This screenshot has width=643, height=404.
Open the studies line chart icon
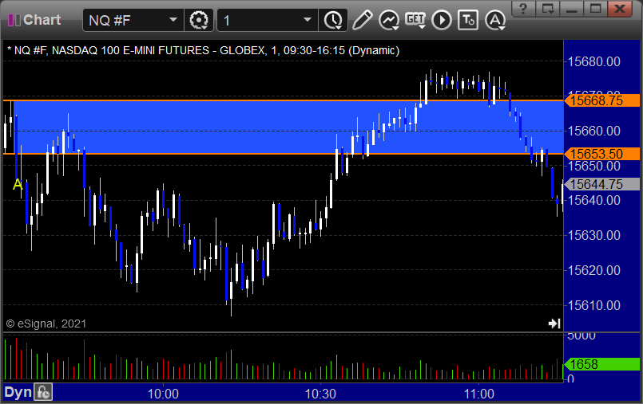389,20
